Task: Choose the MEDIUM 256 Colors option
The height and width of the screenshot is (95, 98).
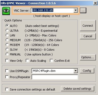Action: tap(7, 40)
